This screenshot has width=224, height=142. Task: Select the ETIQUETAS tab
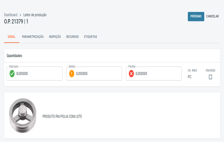click(x=90, y=37)
